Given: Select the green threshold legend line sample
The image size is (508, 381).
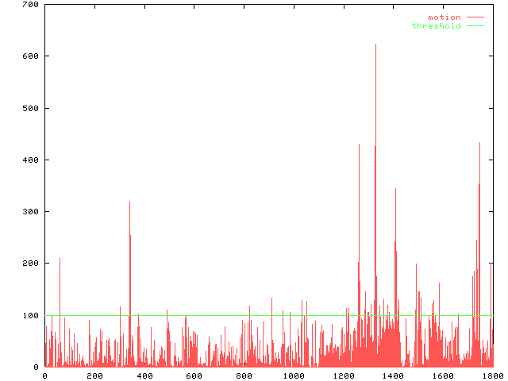Looking at the screenshot, I should 475,26.
